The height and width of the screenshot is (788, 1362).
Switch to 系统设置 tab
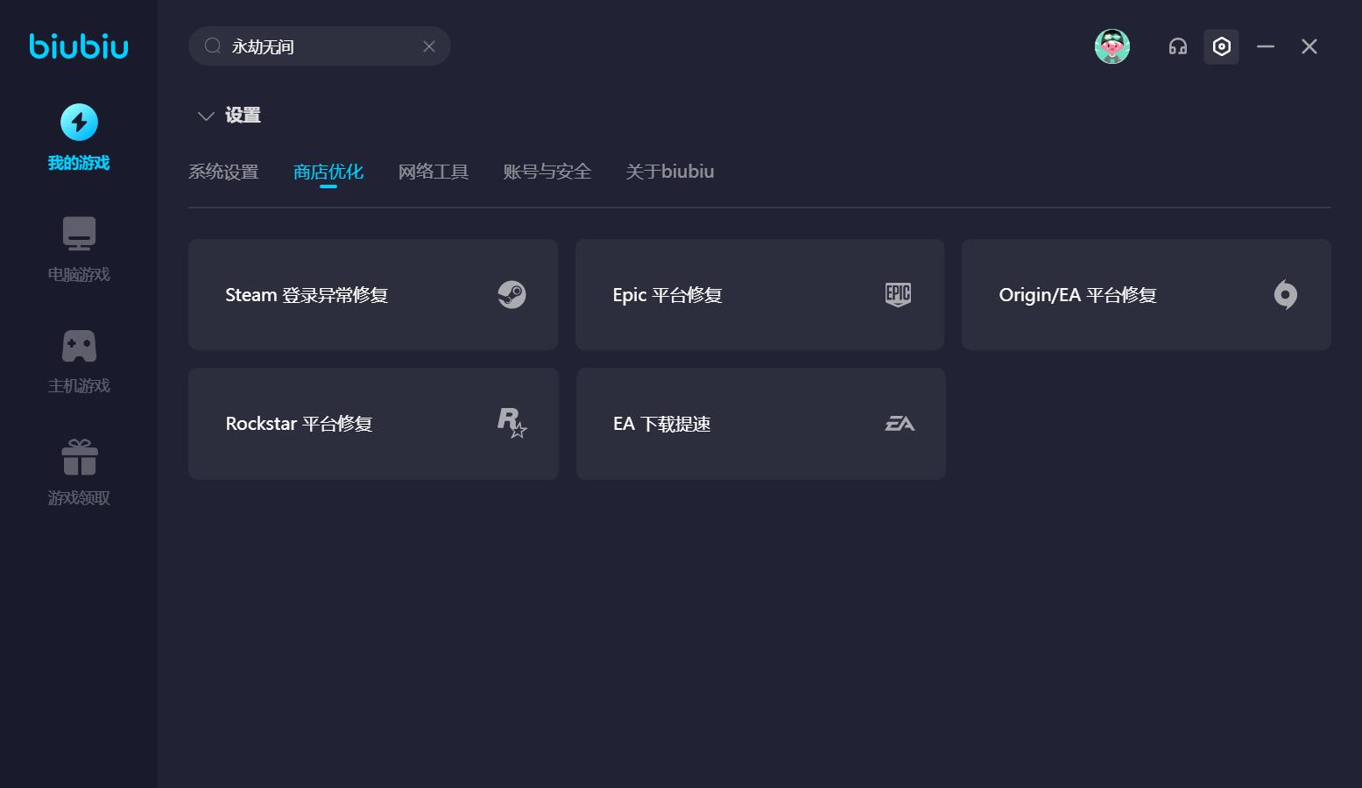(223, 172)
